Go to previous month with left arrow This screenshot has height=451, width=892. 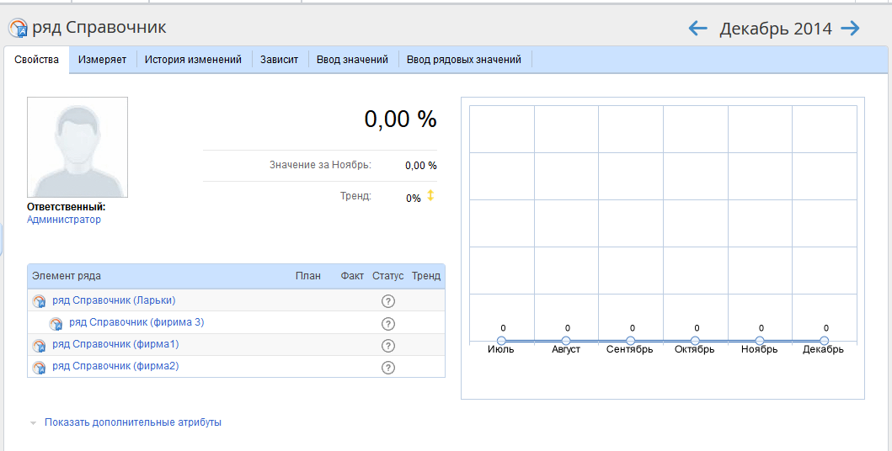click(x=697, y=29)
